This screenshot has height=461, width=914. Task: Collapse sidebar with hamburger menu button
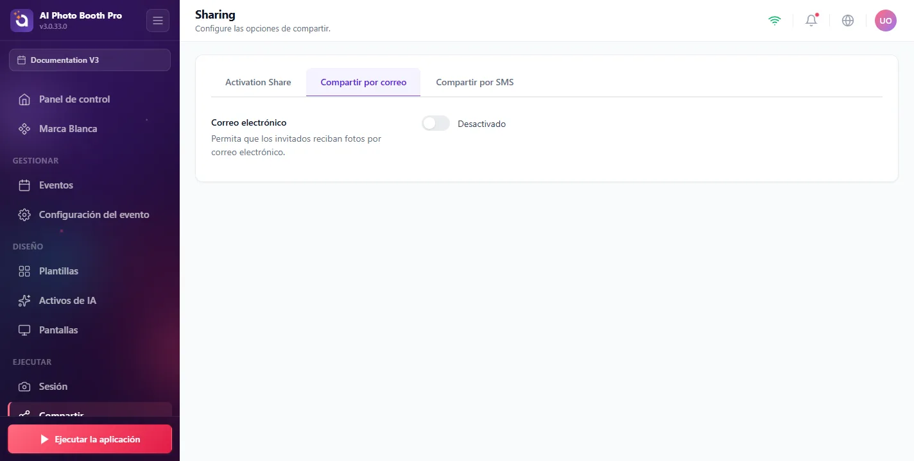158,21
